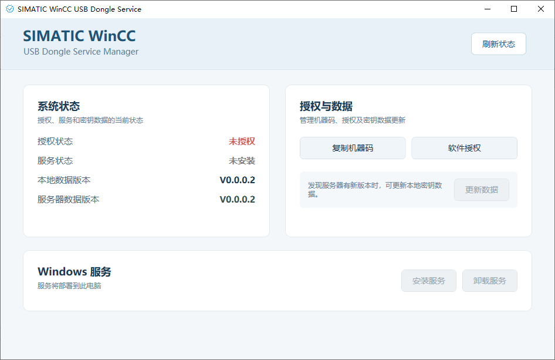The image size is (555, 360).
Task: Click the 卸载服务 uninstall button
Action: tap(489, 281)
